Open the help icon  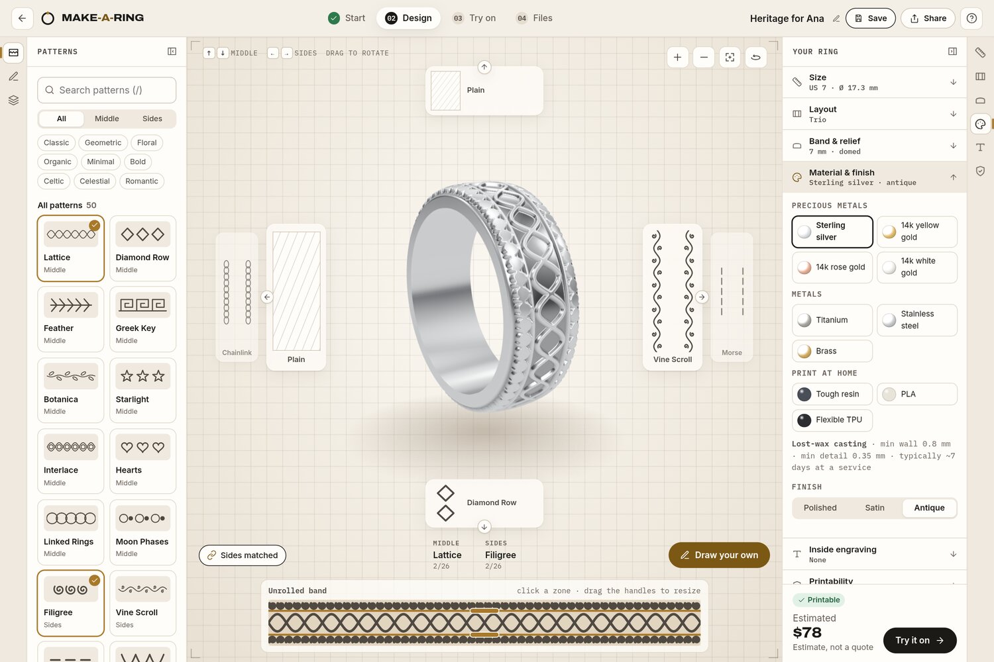coord(971,19)
